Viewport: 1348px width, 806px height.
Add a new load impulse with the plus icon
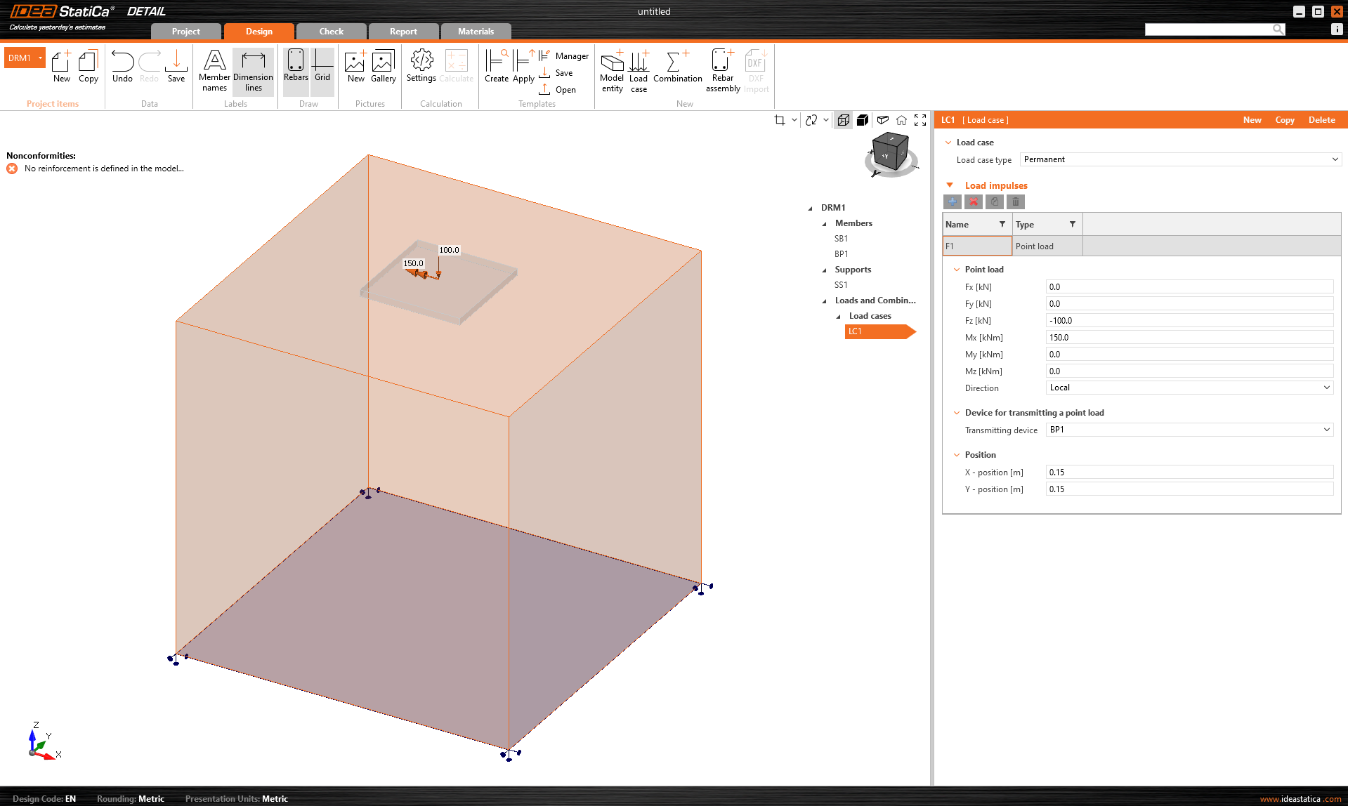(x=952, y=201)
